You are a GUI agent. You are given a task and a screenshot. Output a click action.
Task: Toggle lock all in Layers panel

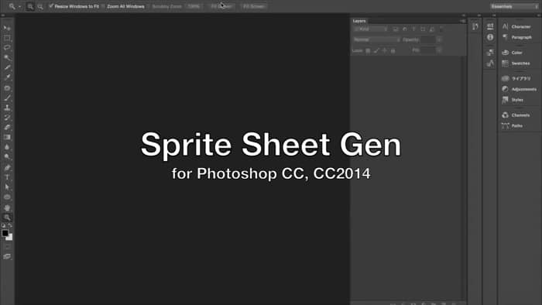pos(393,51)
